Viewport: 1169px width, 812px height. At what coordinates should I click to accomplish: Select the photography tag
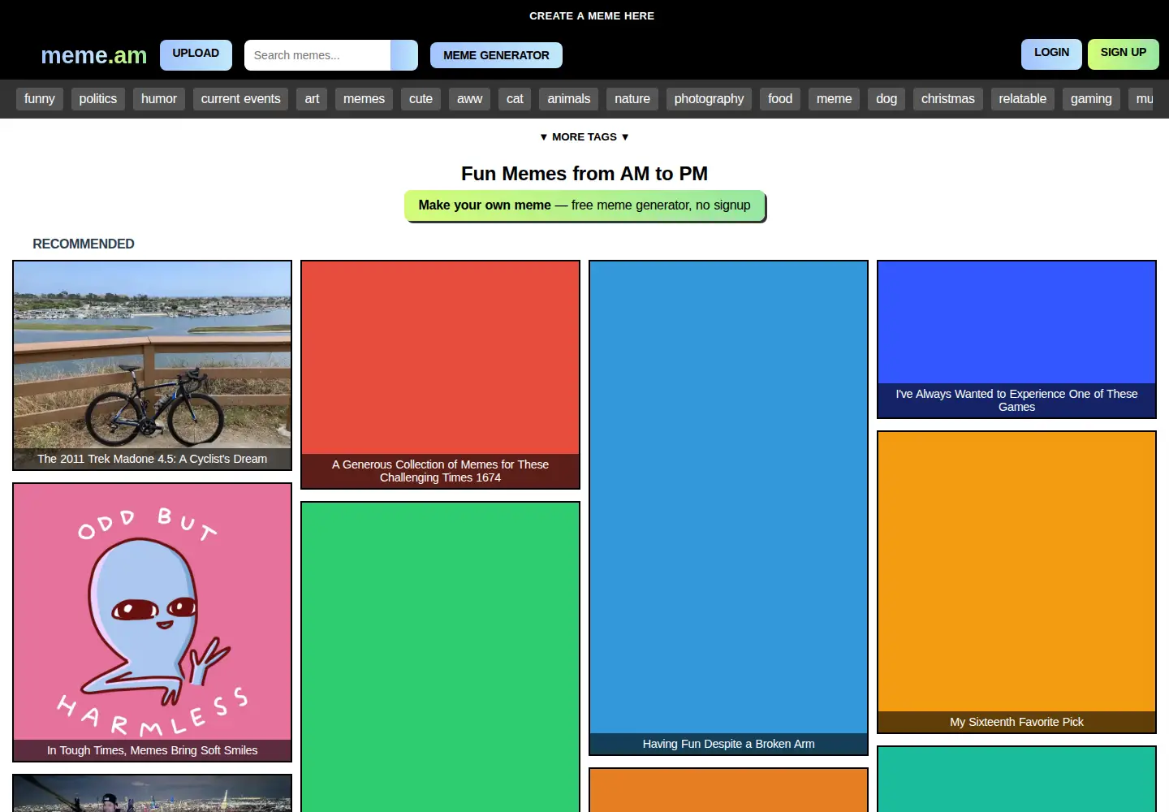[x=709, y=99]
